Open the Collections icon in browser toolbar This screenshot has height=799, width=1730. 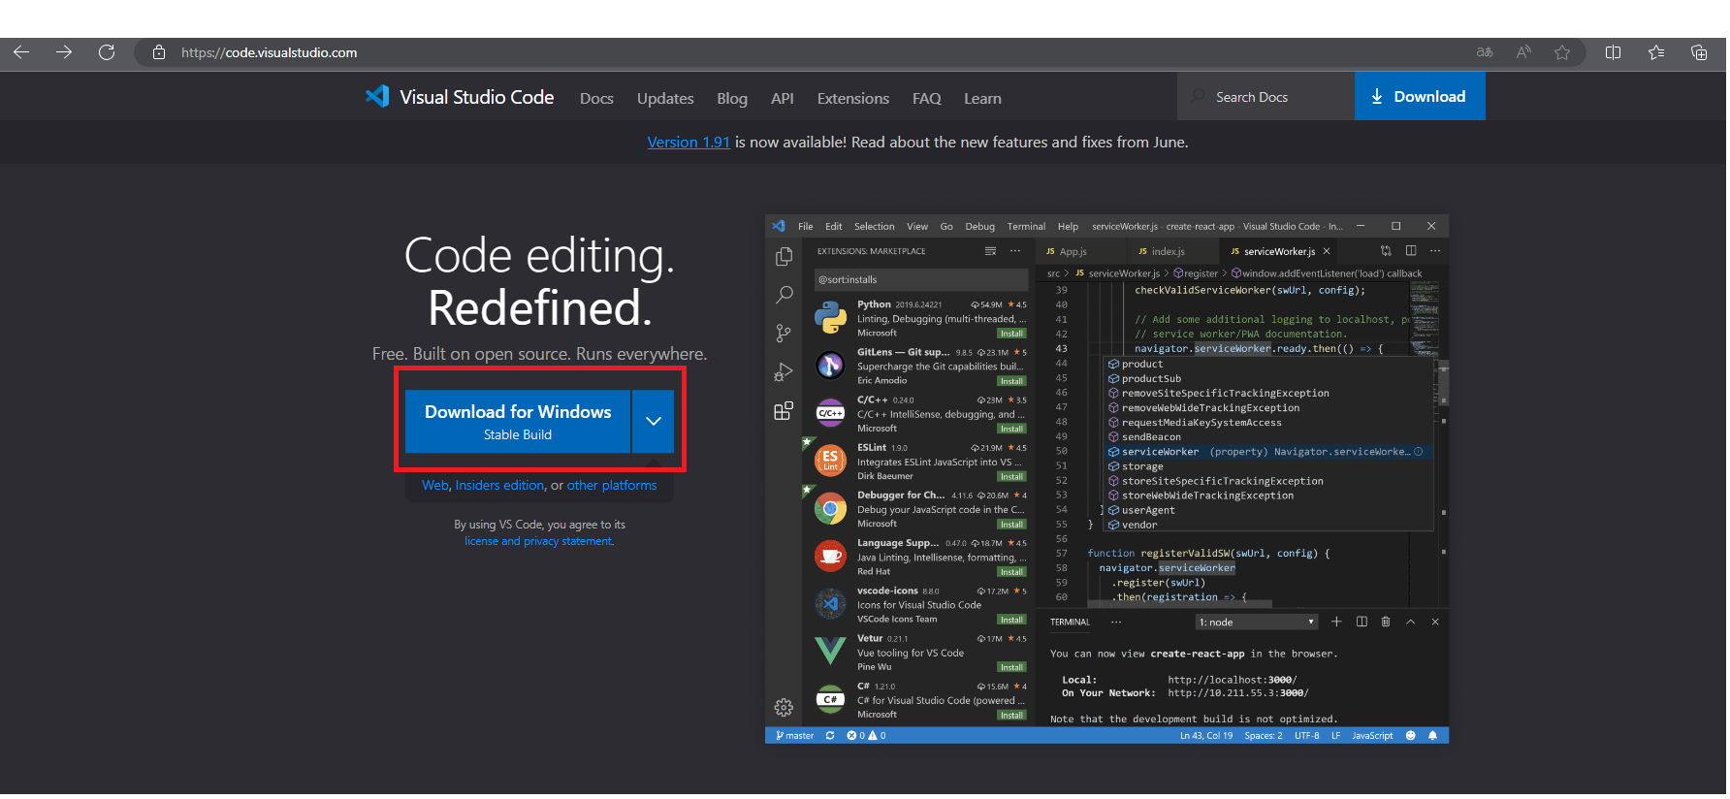click(1699, 52)
